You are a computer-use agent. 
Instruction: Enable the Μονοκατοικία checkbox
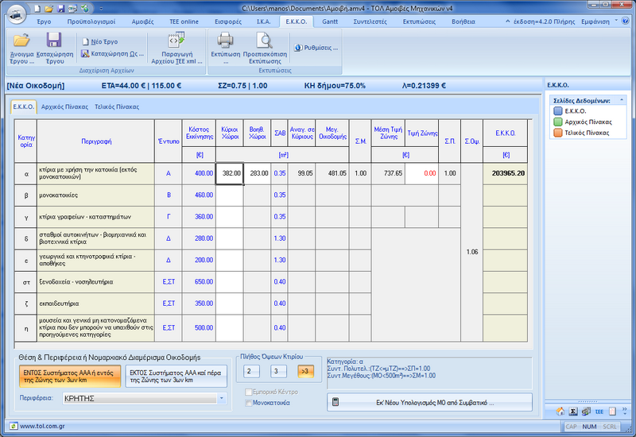point(250,403)
